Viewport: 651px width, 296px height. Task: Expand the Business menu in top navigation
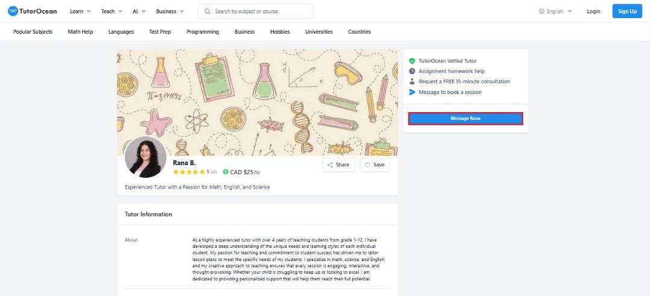tap(170, 11)
